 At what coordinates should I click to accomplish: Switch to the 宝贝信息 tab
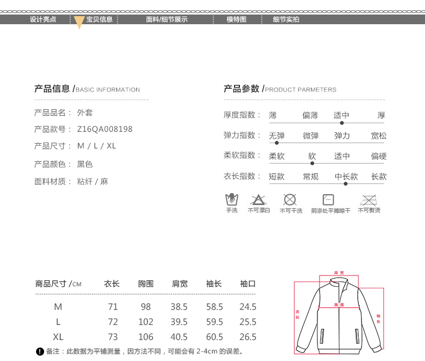(x=100, y=19)
